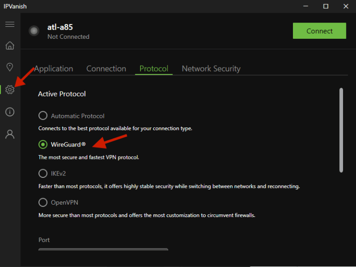
Task: Open Account with the person icon
Action: click(10, 134)
